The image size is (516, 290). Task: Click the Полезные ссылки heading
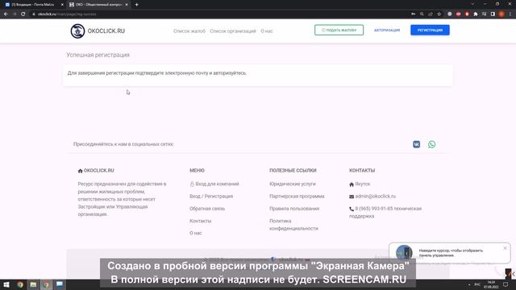pyautogui.click(x=293, y=170)
